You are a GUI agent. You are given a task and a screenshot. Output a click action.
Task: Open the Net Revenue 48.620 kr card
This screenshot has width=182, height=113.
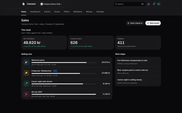(44, 42)
